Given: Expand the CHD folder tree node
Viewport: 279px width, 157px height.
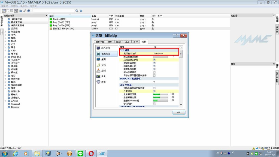Looking at the screenshot, I should [5, 50].
